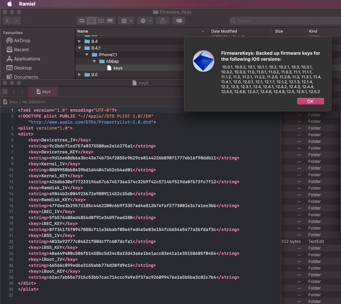Click the Ramiel crystal icon in dialog
341x304 pixels.
203,61
